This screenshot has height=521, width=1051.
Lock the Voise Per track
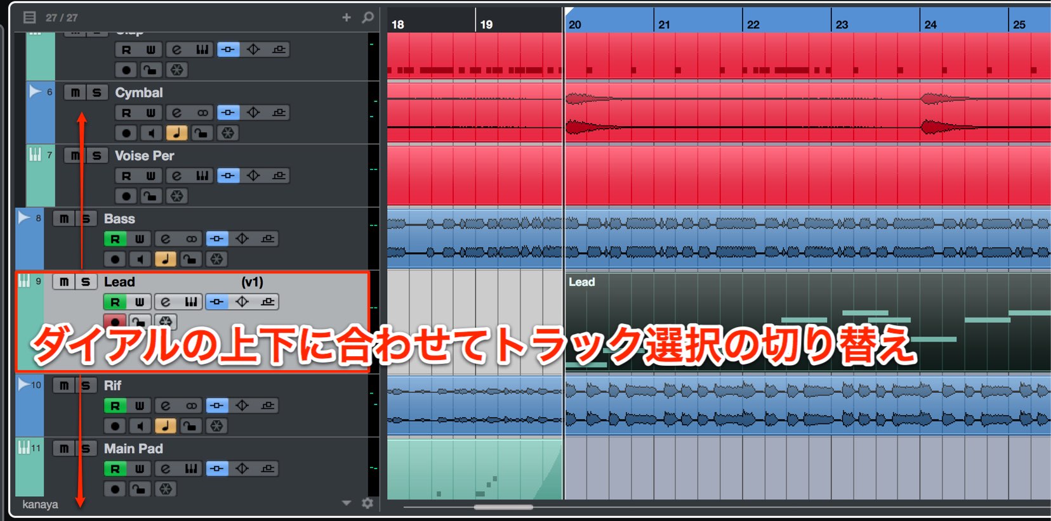coord(150,196)
